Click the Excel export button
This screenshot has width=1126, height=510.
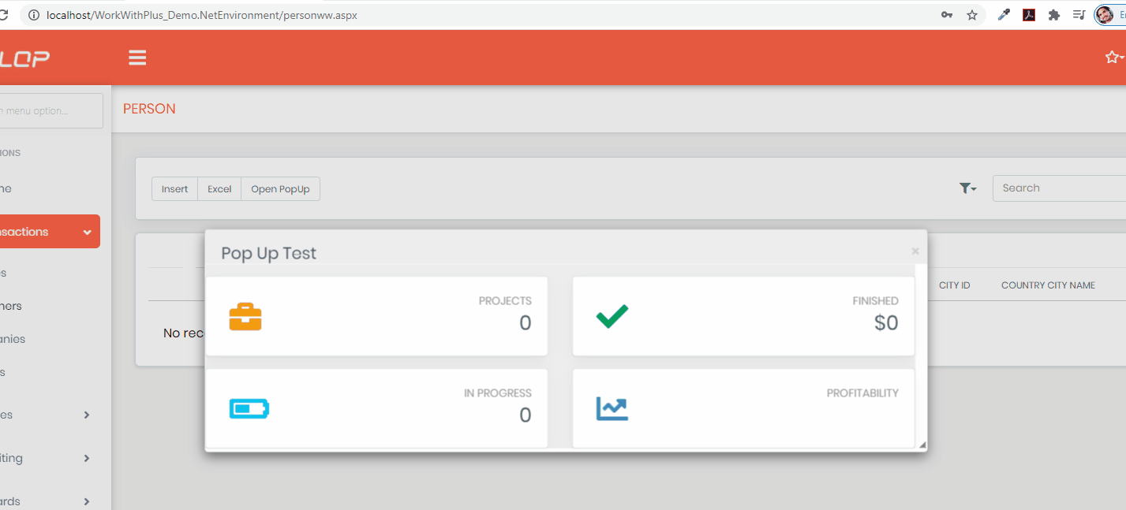point(219,188)
